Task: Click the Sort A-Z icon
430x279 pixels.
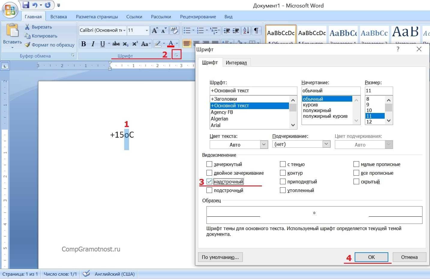Action: pos(246,30)
